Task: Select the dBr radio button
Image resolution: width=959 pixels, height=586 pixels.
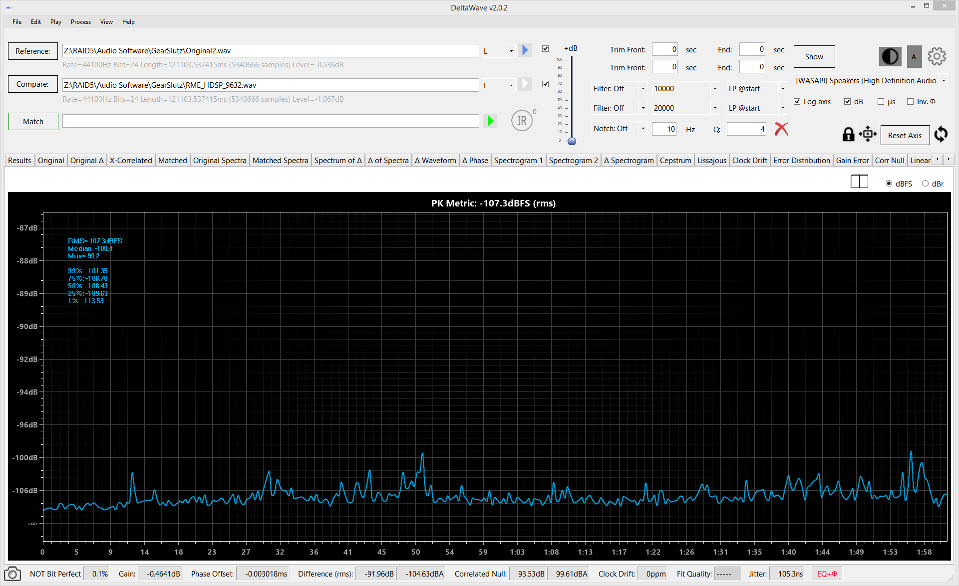Action: point(925,184)
